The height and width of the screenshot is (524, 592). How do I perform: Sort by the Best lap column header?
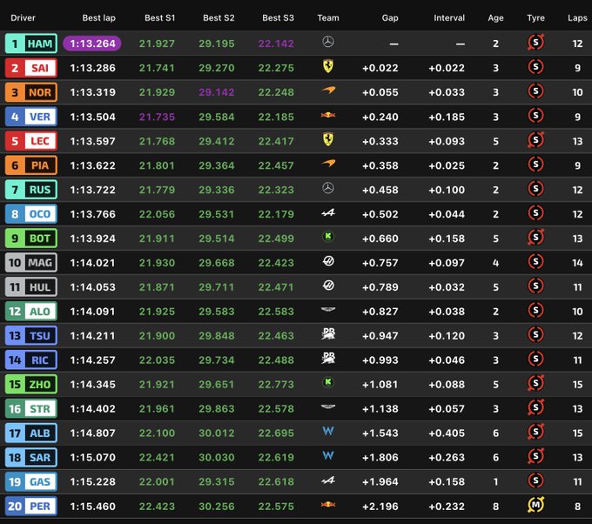pyautogui.click(x=99, y=17)
